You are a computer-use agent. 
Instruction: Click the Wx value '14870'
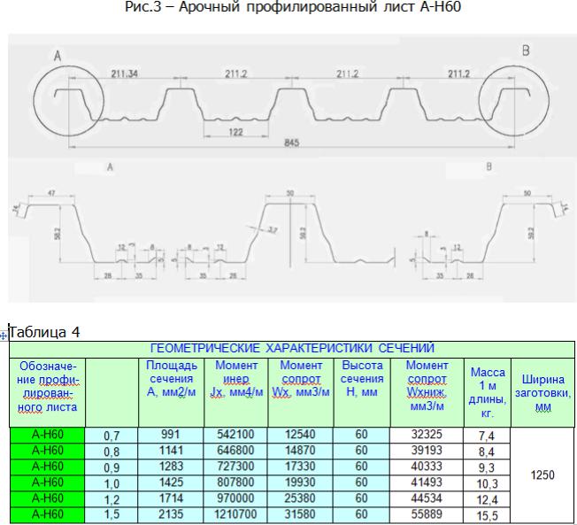300,451
